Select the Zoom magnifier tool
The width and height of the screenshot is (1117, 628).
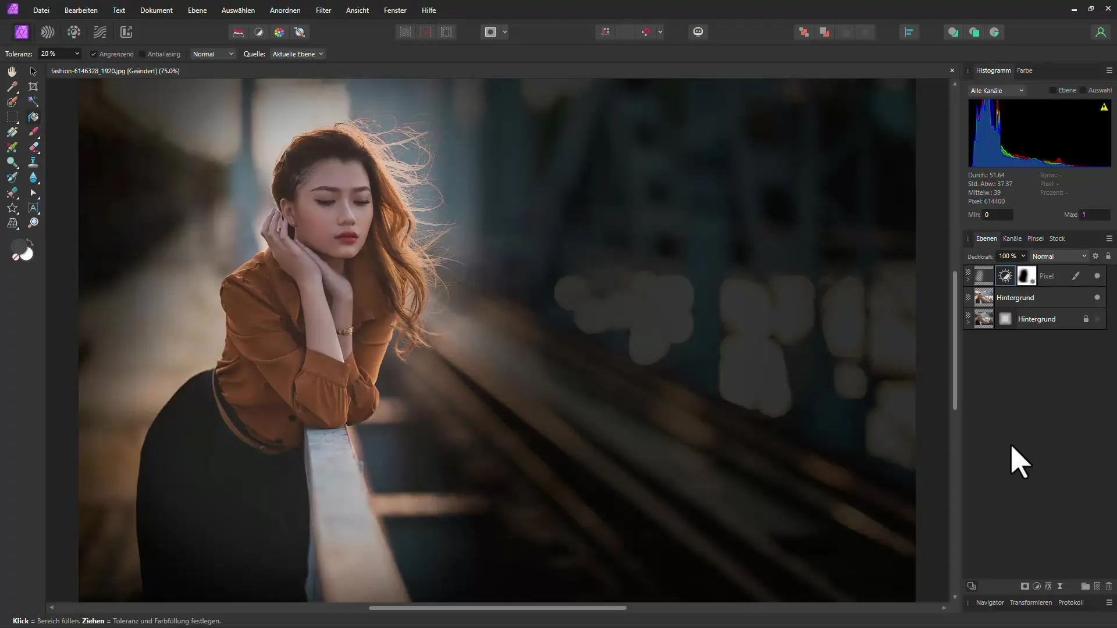(33, 223)
